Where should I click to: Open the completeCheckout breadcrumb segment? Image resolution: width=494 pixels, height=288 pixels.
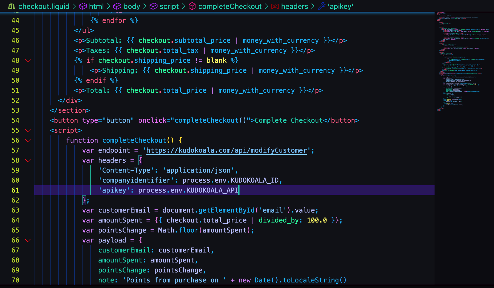[x=230, y=6]
